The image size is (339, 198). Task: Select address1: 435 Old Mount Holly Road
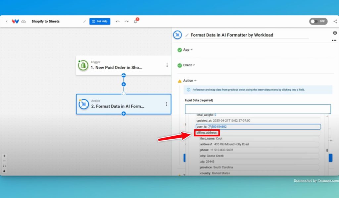[x=259, y=144]
